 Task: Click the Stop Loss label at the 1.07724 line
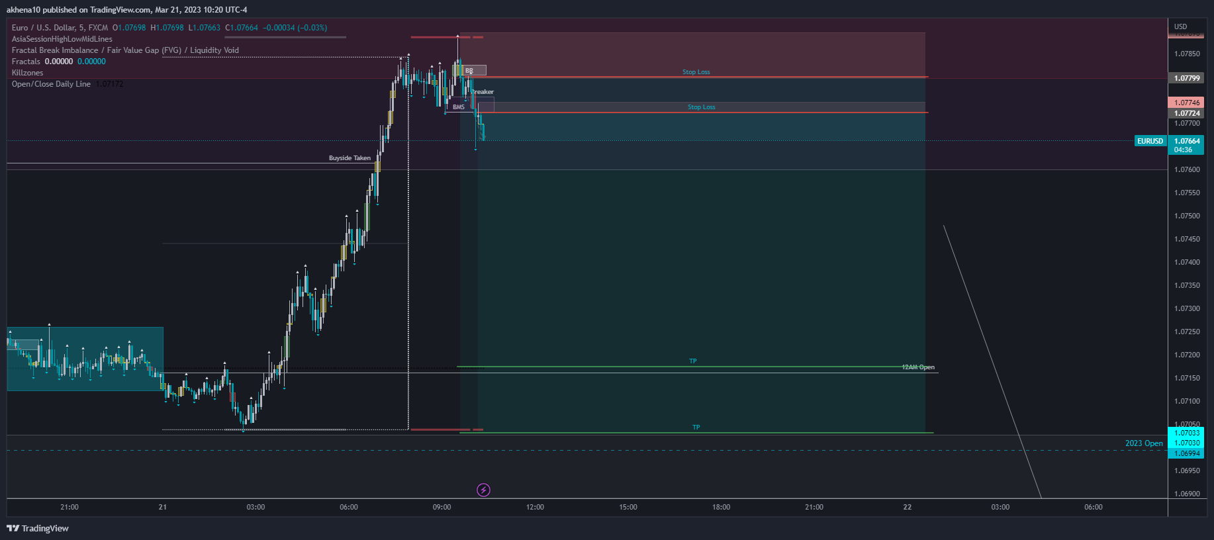tap(701, 107)
